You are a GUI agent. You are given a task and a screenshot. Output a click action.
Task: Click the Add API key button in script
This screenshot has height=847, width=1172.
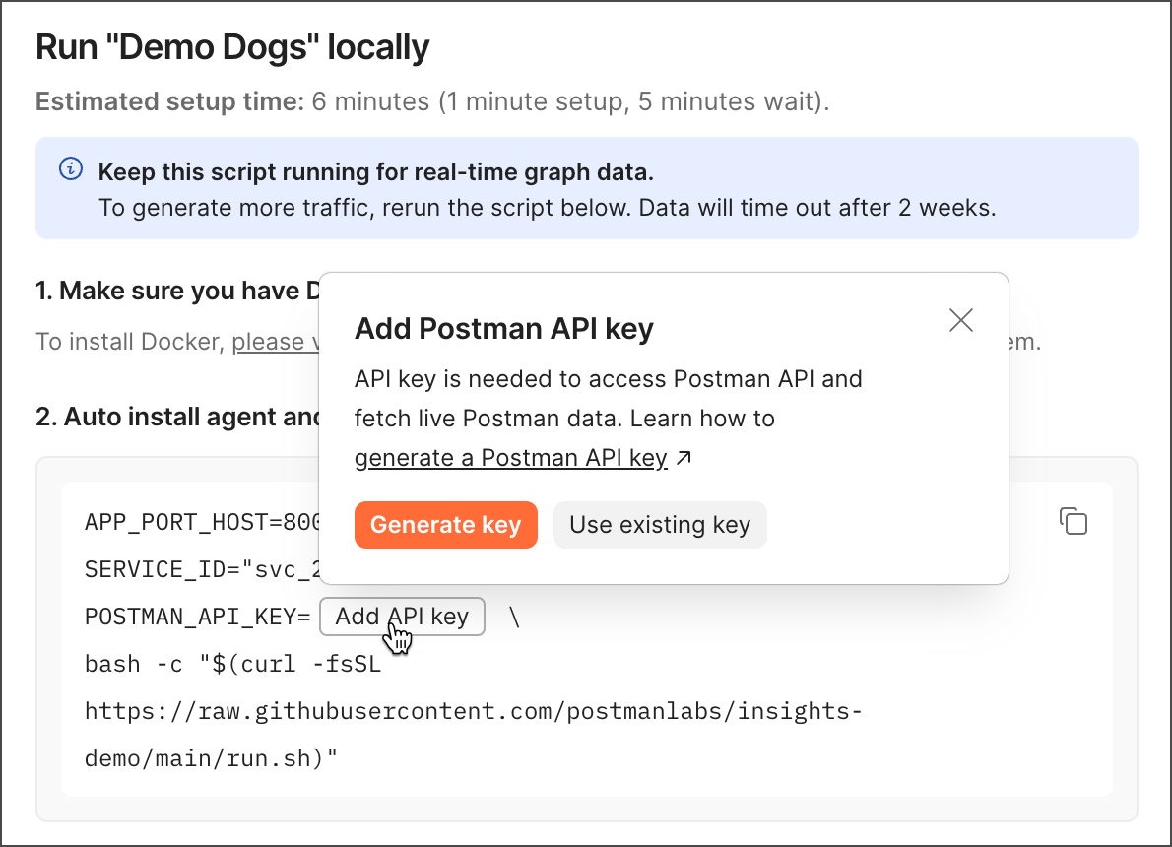tap(402, 617)
